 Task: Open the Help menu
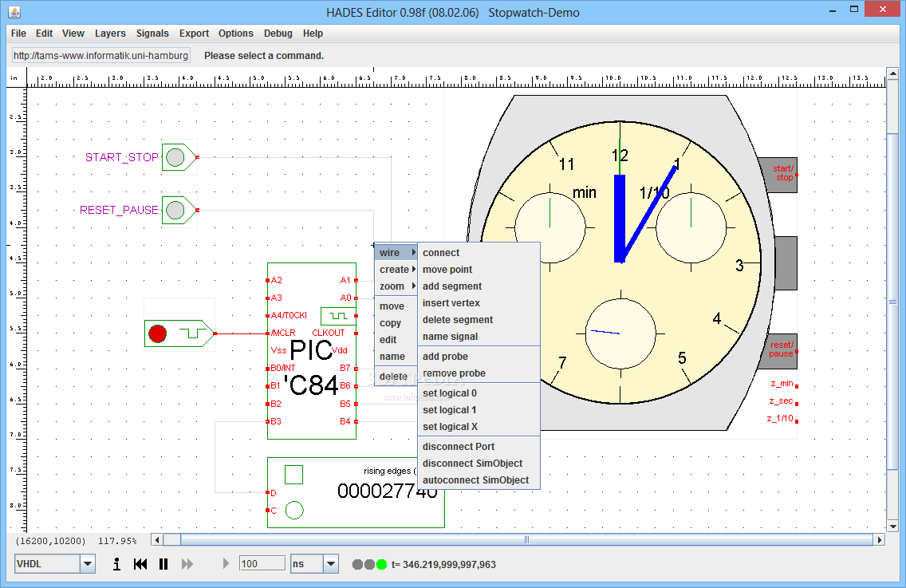(x=313, y=34)
